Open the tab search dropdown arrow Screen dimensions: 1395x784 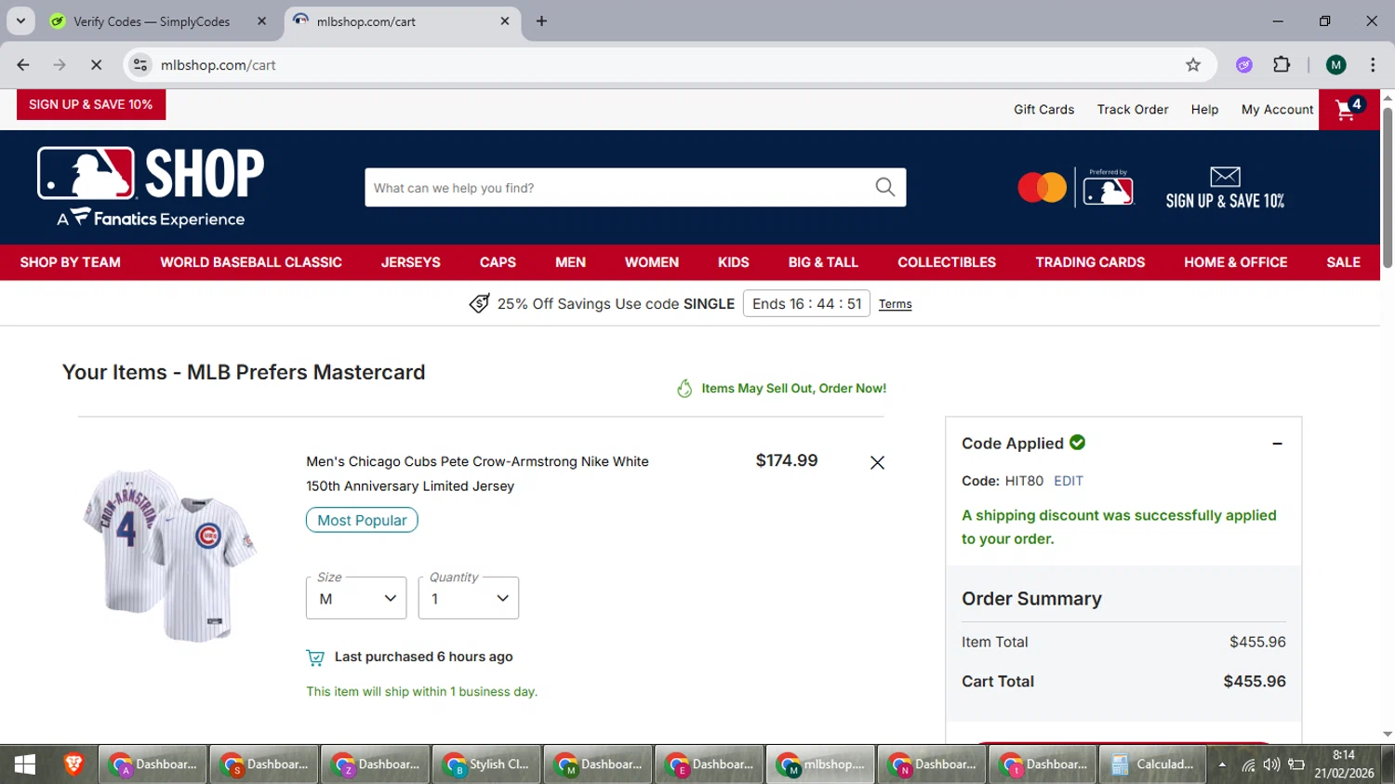pos(20,20)
